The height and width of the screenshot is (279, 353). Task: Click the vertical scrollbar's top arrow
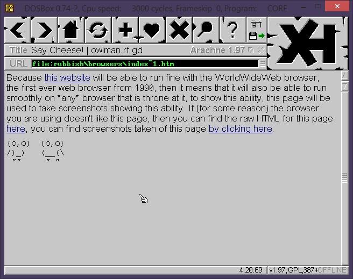(x=345, y=76)
